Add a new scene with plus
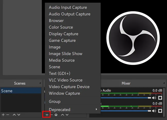The image size is (167, 120). pos(3,115)
